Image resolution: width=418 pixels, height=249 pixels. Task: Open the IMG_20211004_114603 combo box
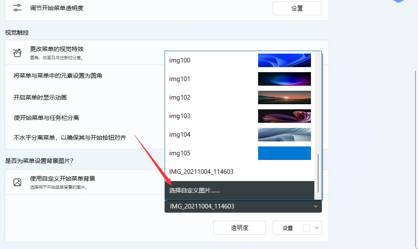pos(243,206)
